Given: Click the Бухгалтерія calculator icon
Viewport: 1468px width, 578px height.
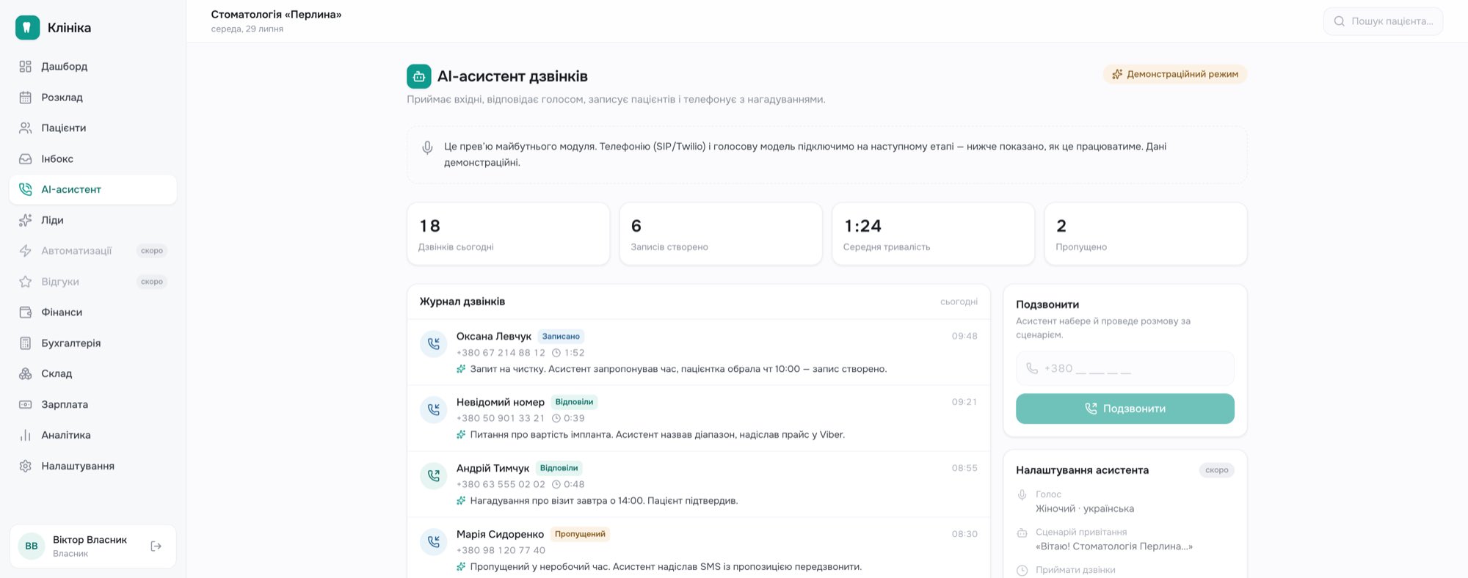Looking at the screenshot, I should point(25,343).
